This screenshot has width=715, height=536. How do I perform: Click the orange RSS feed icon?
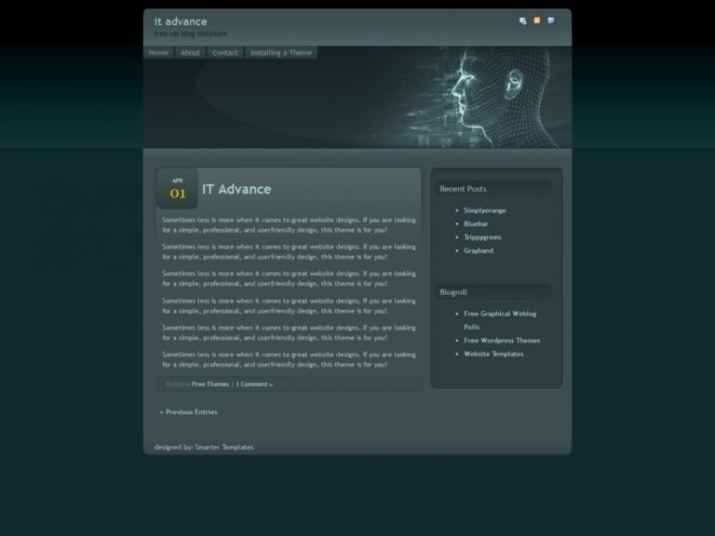pyautogui.click(x=536, y=20)
